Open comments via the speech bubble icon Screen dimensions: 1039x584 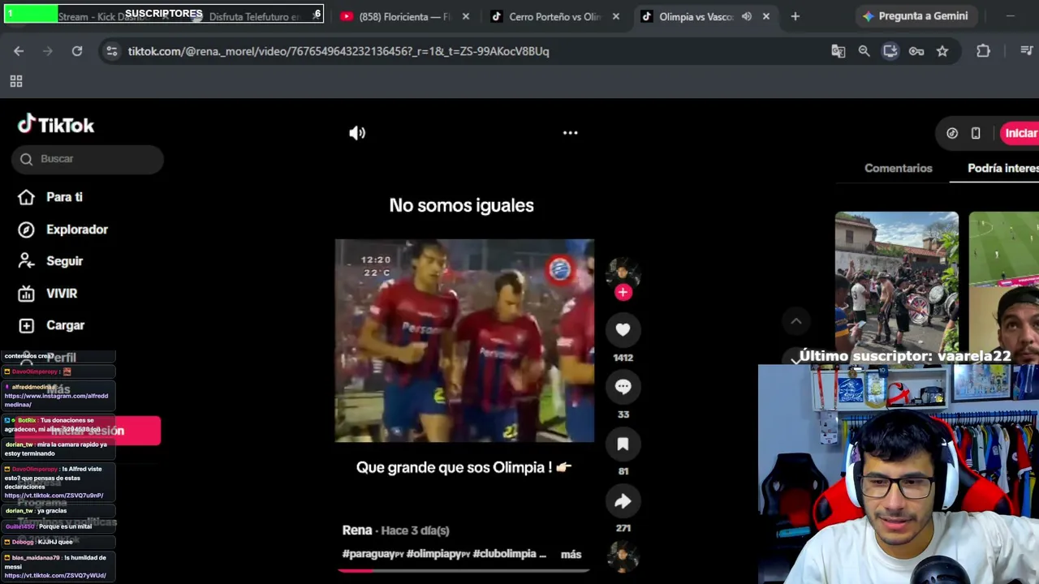tap(623, 387)
